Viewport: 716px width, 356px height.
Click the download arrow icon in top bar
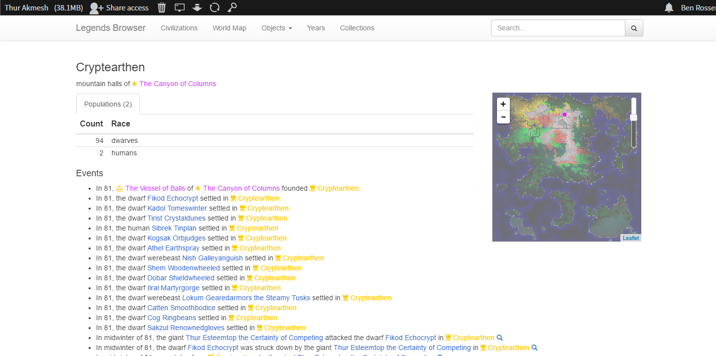point(197,7)
